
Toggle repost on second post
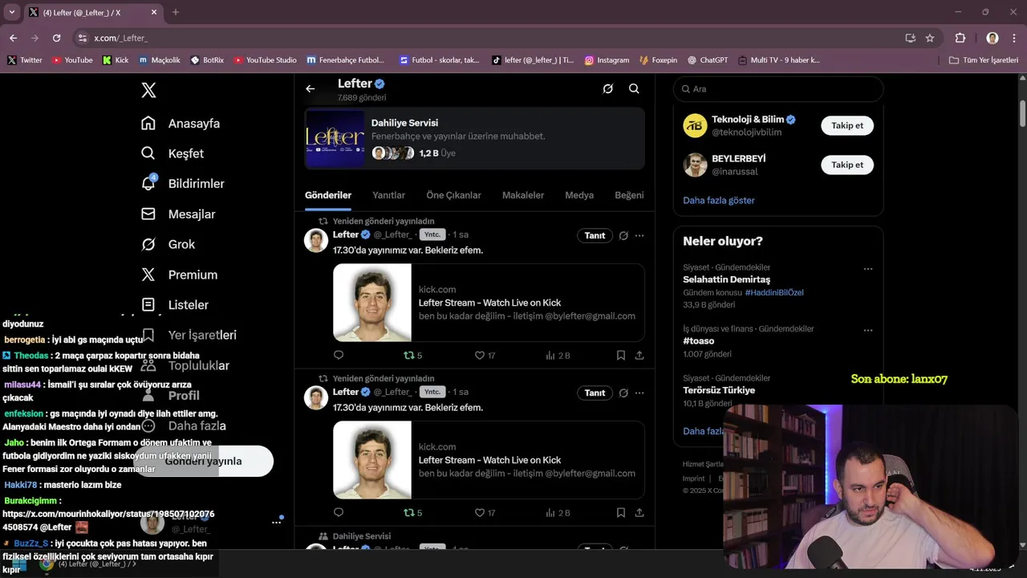[412, 512]
